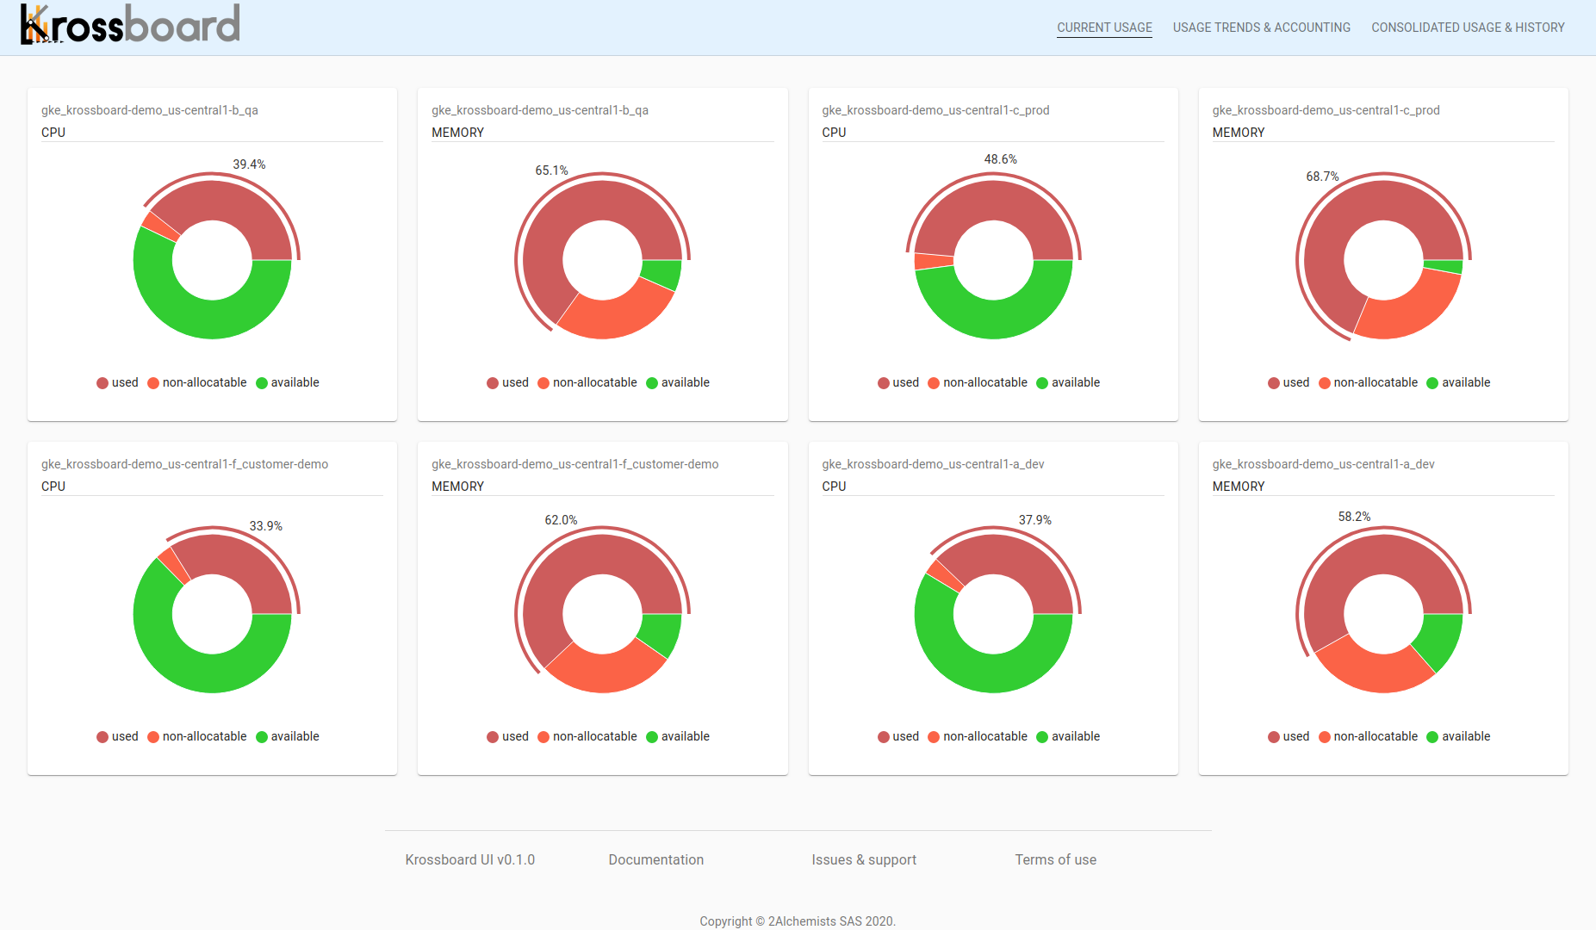The image size is (1596, 930).
Task: Toggle 'available' legend in customer-demo CPU chart
Action: pyautogui.click(x=288, y=736)
